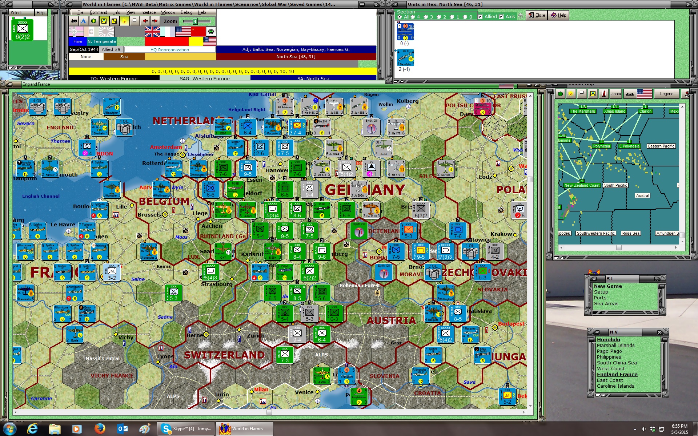The width and height of the screenshot is (698, 436).
Task: Uncheck the Allied checkbox
Action: 480,17
